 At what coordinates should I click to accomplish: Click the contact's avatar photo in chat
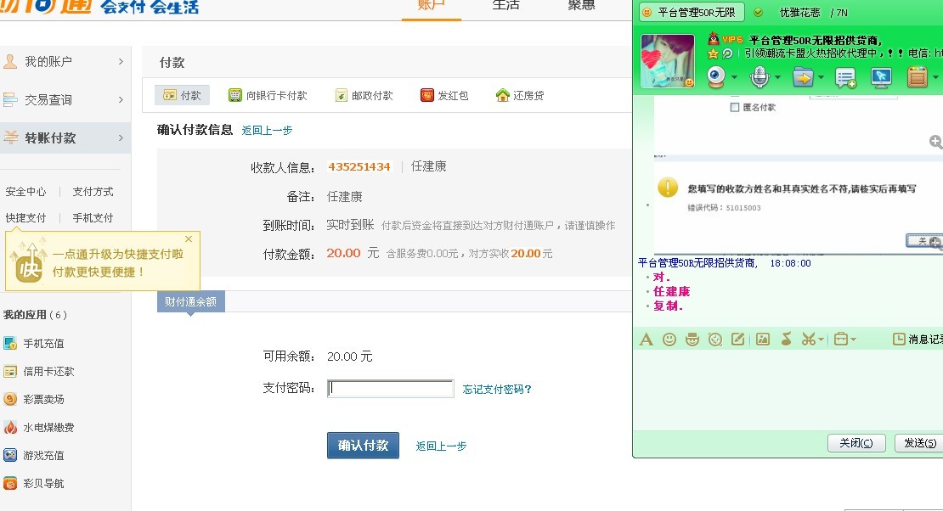[x=668, y=61]
